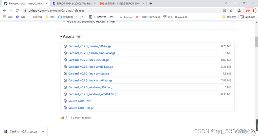258x137 pixels.
Task: Open the 学习 bookmark folder
Action: (50, 17)
